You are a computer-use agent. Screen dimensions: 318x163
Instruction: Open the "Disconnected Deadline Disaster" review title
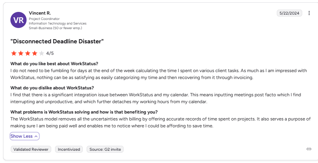click(57, 41)
